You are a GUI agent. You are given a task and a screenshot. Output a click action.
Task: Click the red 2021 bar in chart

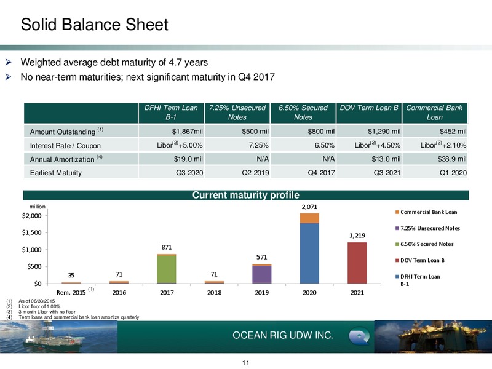[357, 263]
